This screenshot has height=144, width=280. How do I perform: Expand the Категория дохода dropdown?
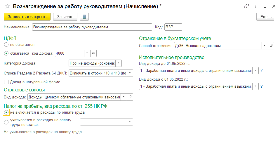tap(119, 63)
